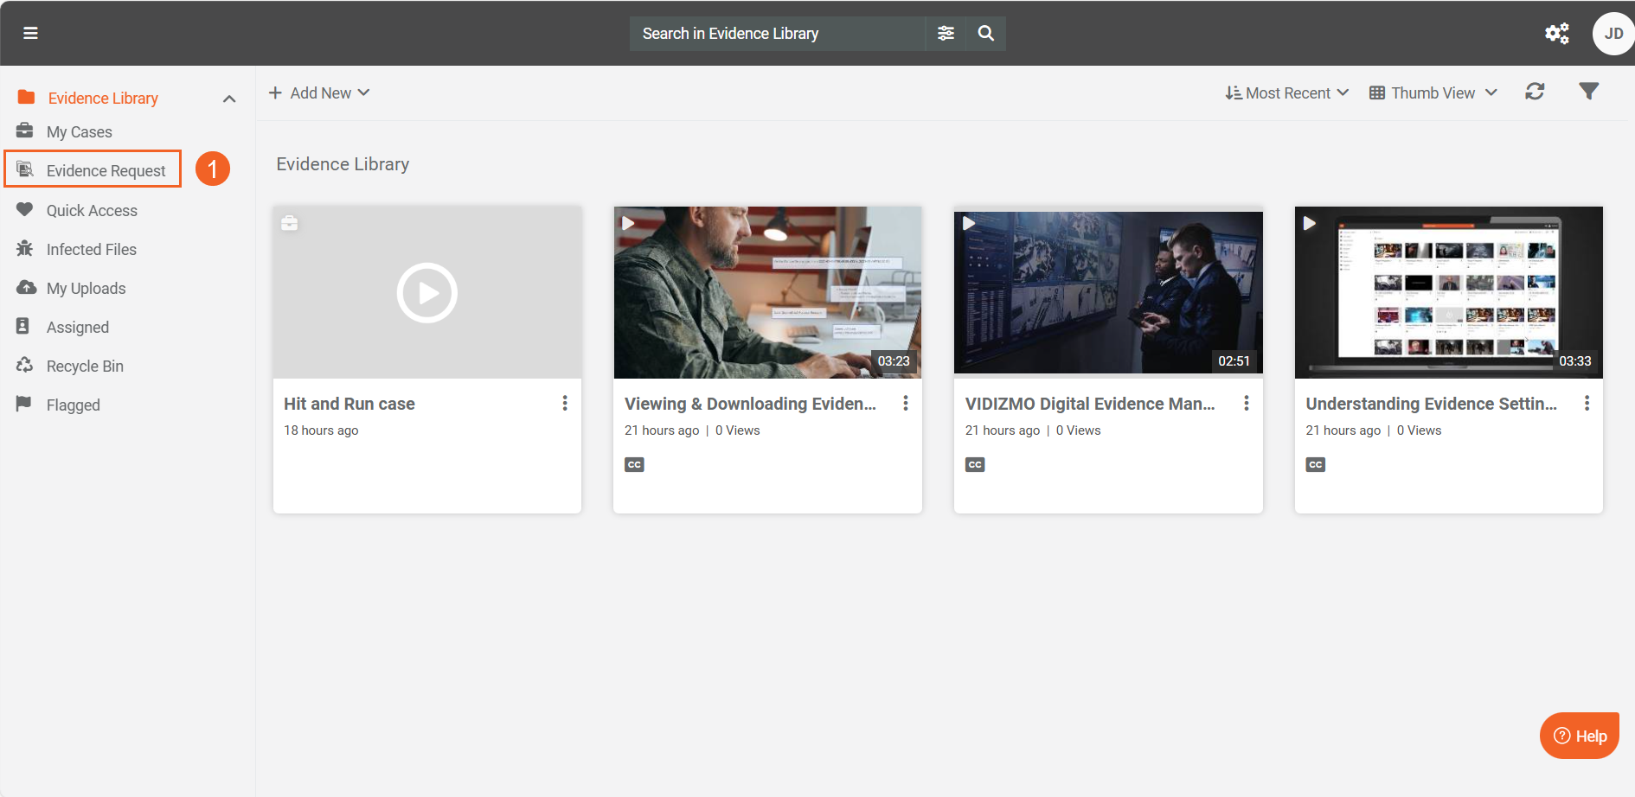Image resolution: width=1635 pixels, height=797 pixels.
Task: Click the search in Evidence Library field
Action: [x=777, y=34]
